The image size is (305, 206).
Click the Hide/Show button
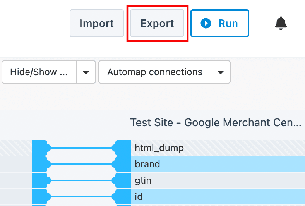[x=39, y=72]
